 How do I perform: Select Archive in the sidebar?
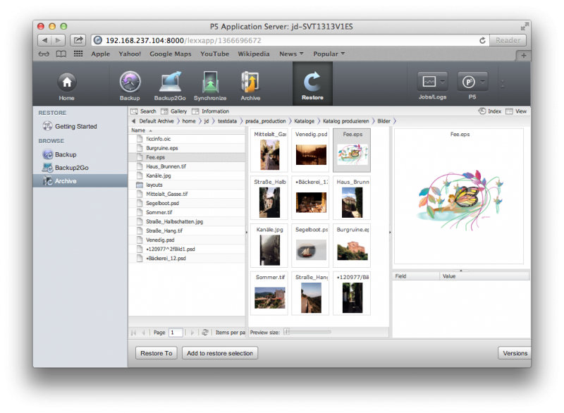[80, 181]
